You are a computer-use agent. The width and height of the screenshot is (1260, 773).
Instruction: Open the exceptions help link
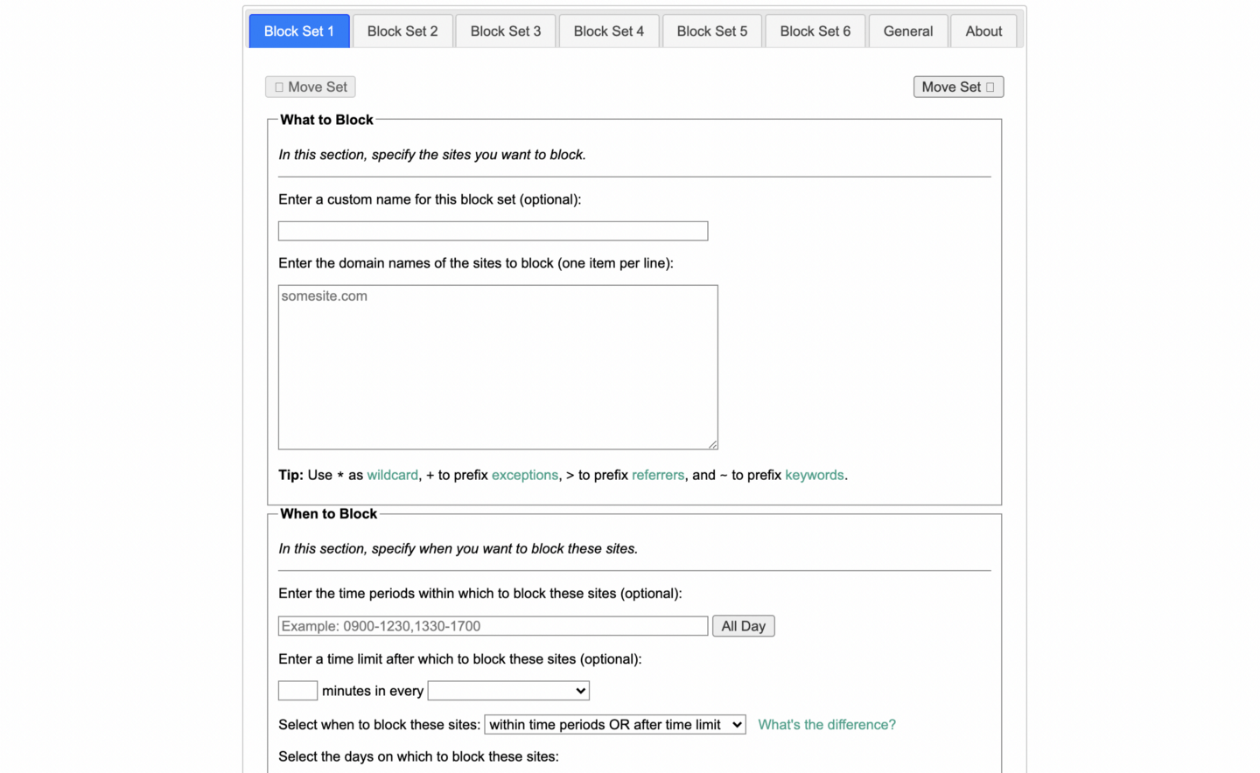pyautogui.click(x=525, y=475)
